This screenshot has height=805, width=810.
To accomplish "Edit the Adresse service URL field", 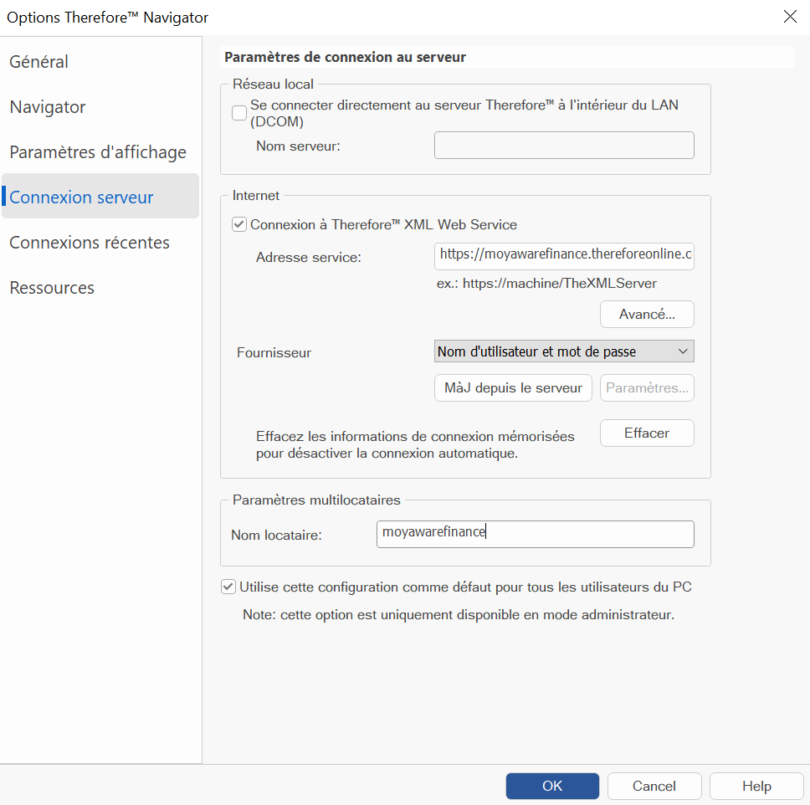I will coord(563,256).
